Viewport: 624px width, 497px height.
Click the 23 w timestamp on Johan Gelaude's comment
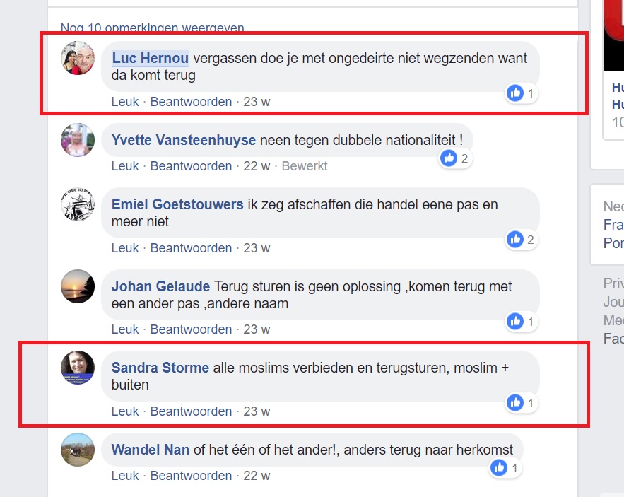[257, 329]
